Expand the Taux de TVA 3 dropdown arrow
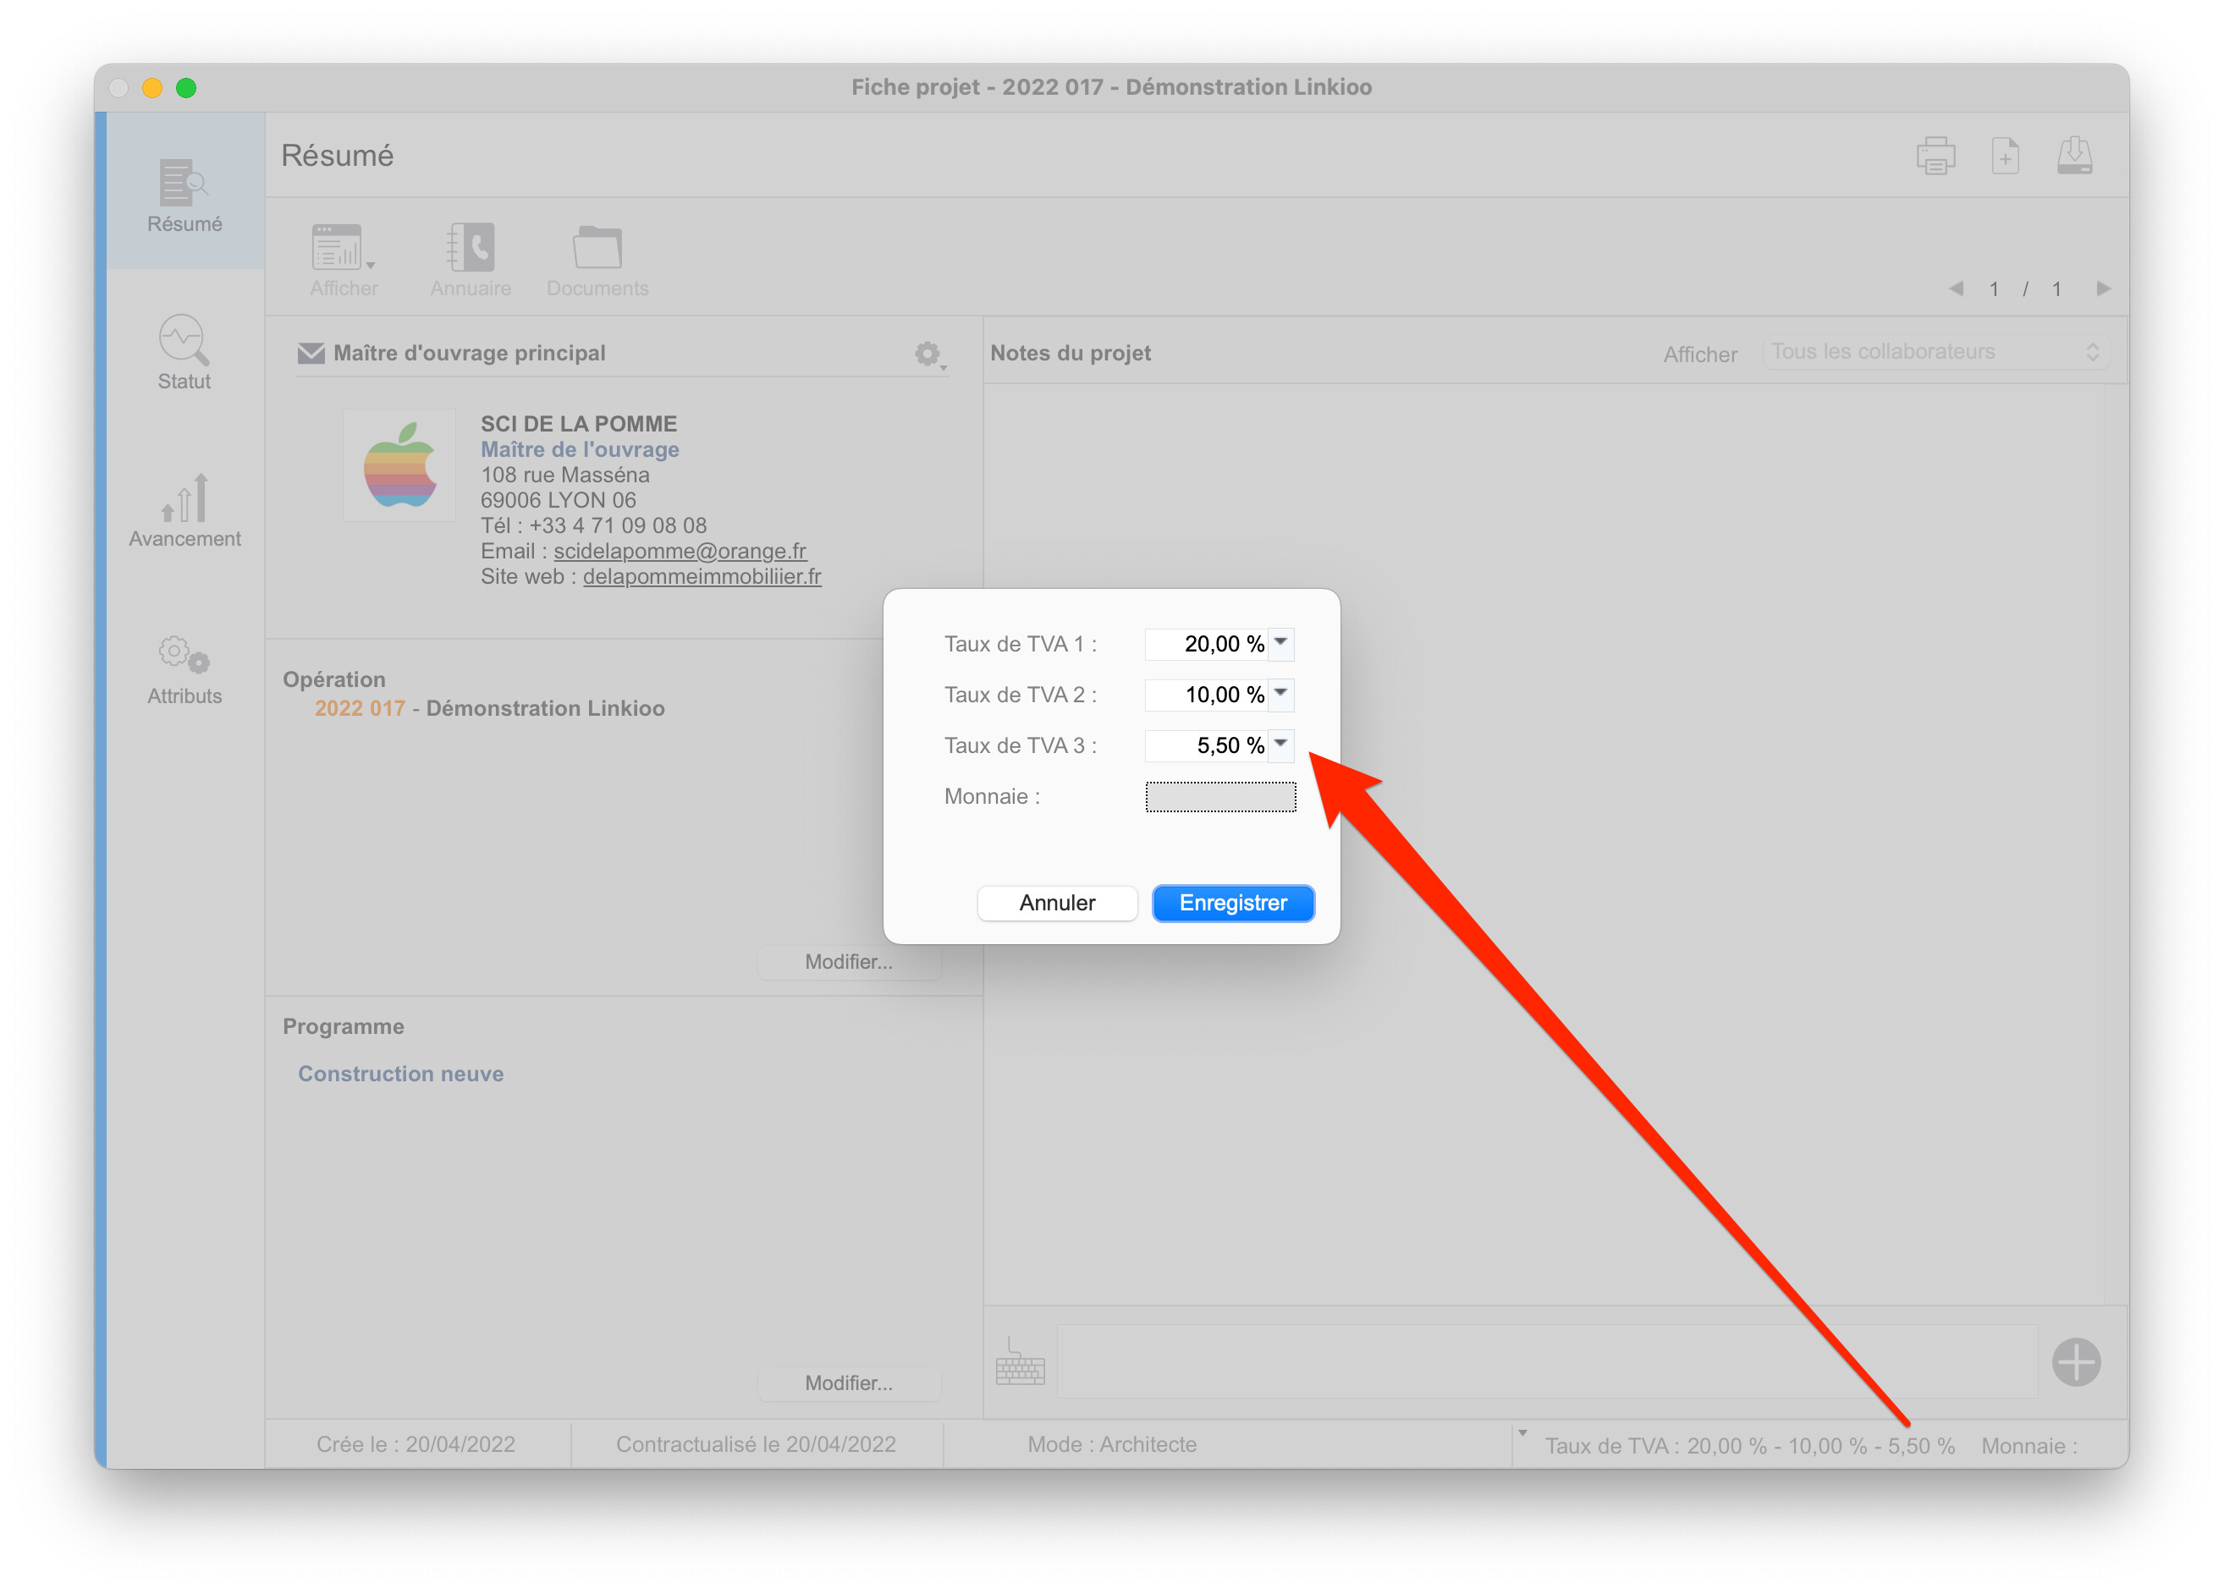2224x1594 pixels. pos(1280,745)
